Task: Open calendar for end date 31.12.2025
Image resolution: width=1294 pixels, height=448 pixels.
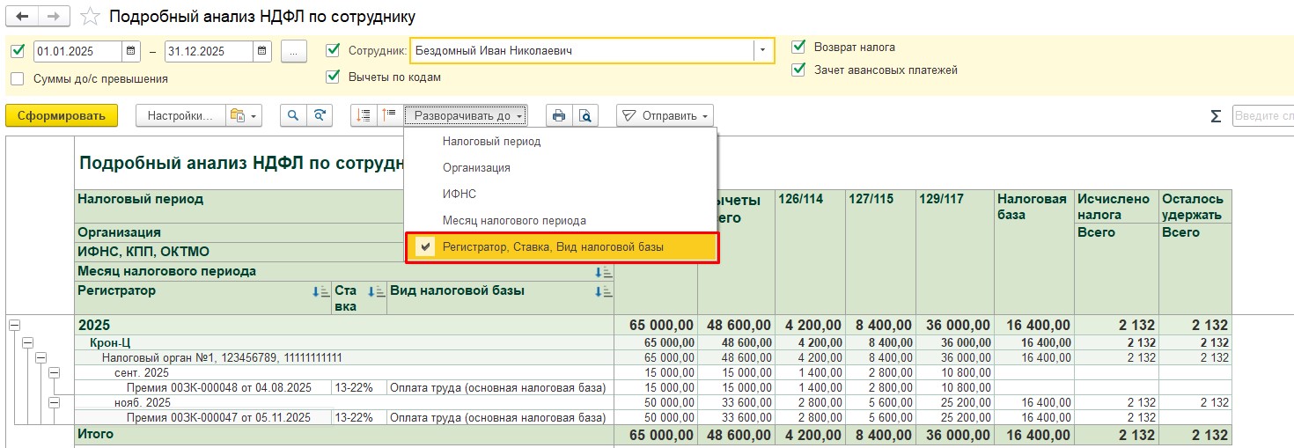Action: [262, 51]
